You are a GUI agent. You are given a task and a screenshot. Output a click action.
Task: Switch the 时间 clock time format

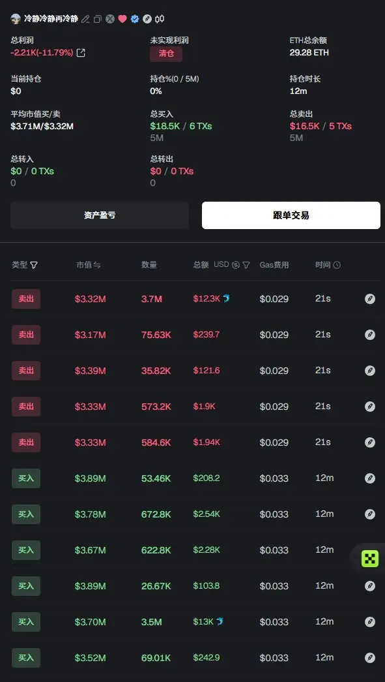337,265
